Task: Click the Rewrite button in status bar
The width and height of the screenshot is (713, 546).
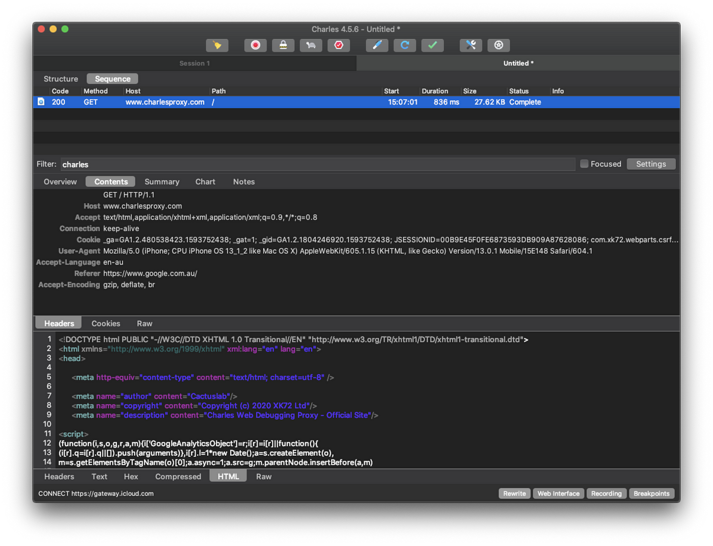Action: pyautogui.click(x=514, y=493)
